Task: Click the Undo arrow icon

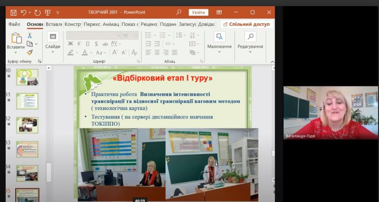Action: coord(23,13)
